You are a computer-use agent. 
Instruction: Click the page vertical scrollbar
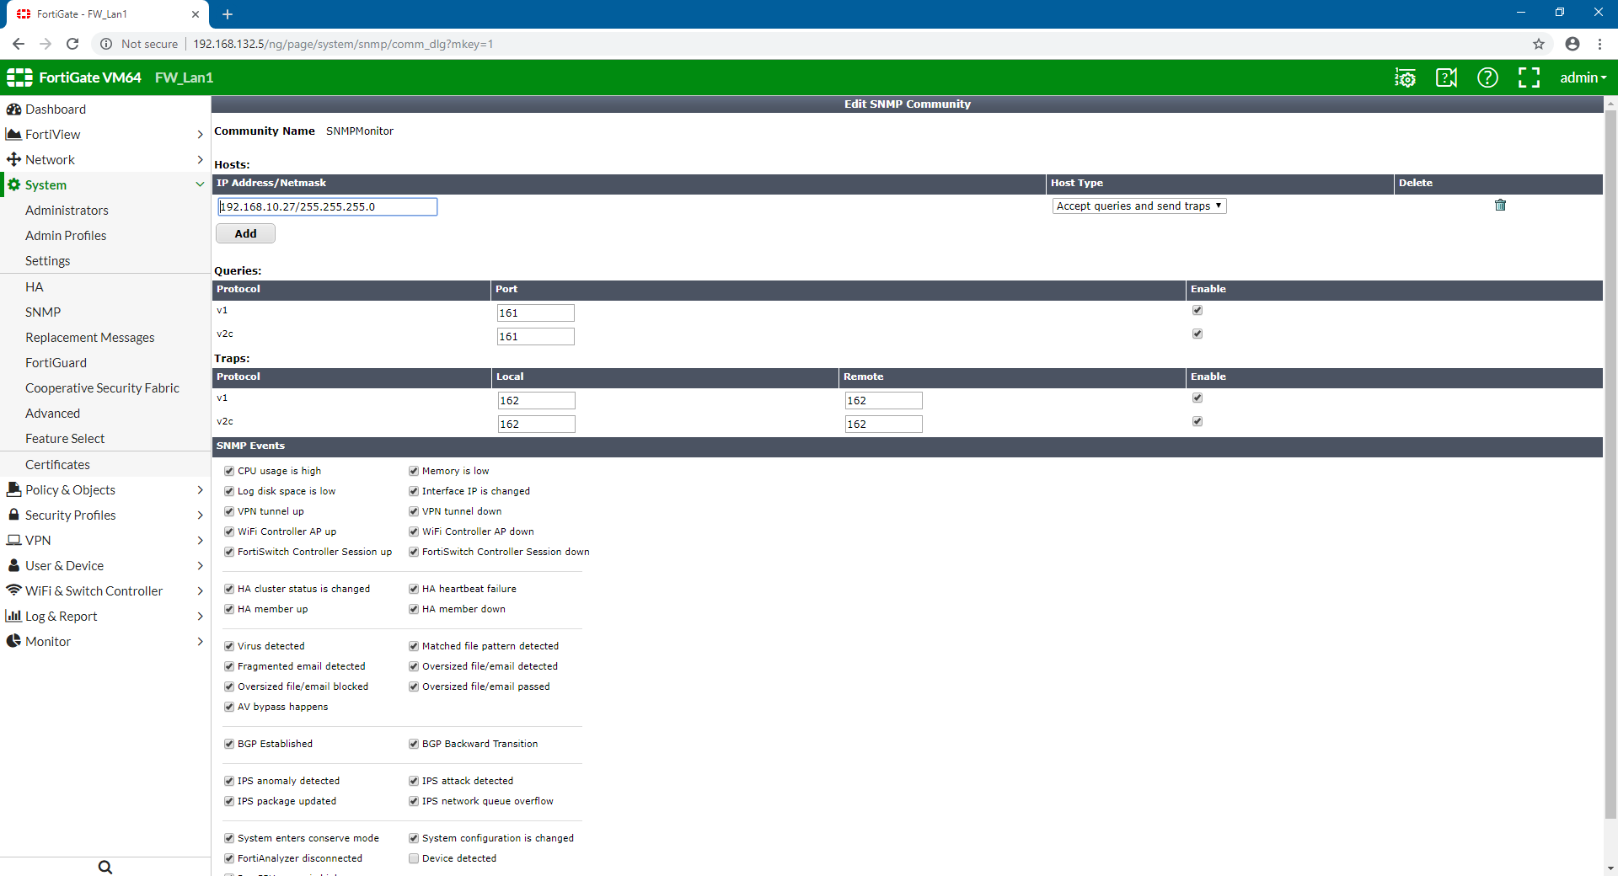tap(1610, 463)
